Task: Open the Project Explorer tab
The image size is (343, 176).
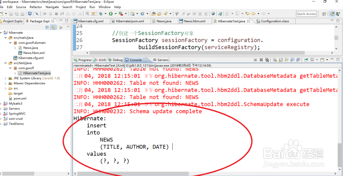Action: (11, 21)
